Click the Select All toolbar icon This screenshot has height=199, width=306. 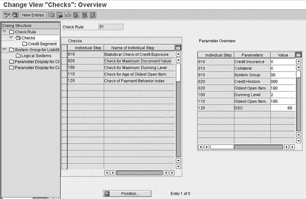76,15
